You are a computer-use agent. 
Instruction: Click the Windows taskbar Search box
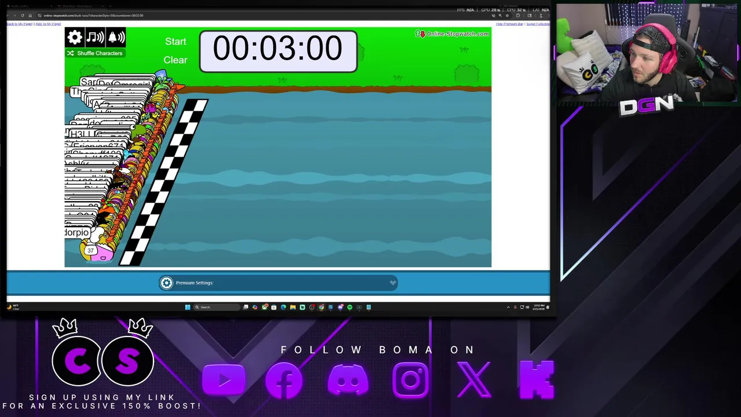217,307
